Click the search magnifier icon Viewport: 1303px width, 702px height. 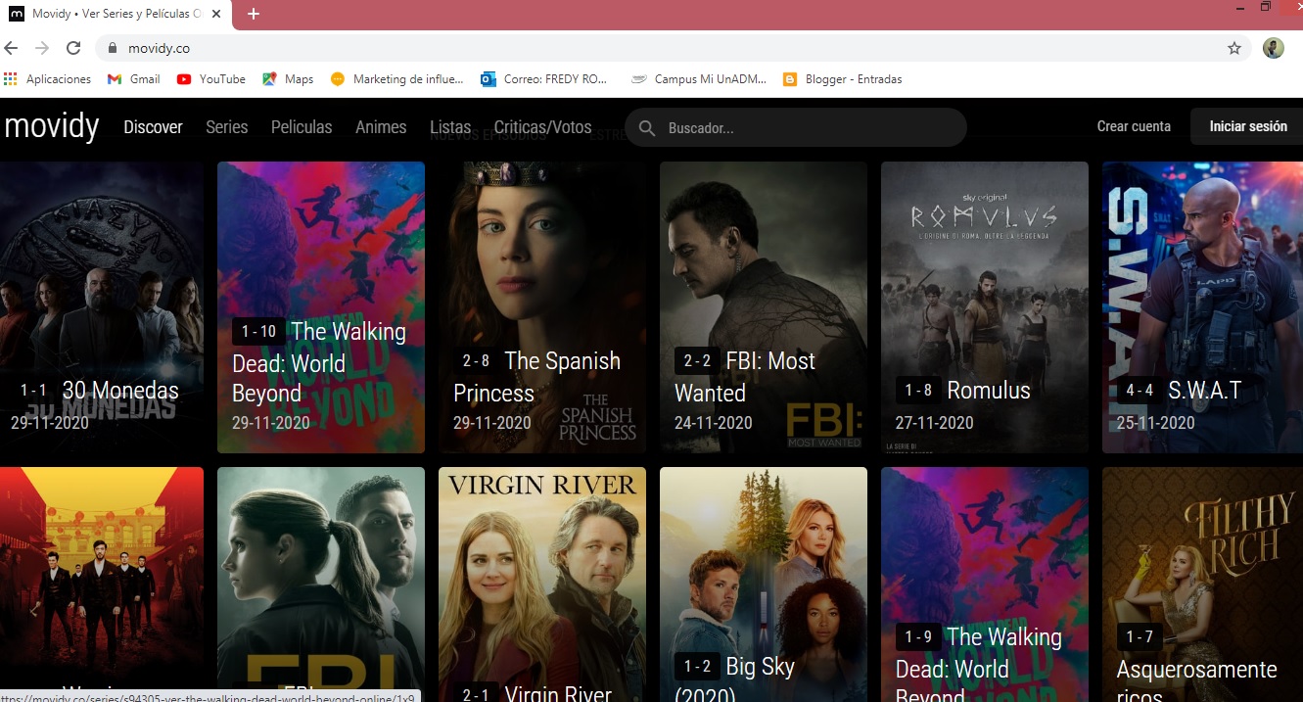pyautogui.click(x=647, y=127)
